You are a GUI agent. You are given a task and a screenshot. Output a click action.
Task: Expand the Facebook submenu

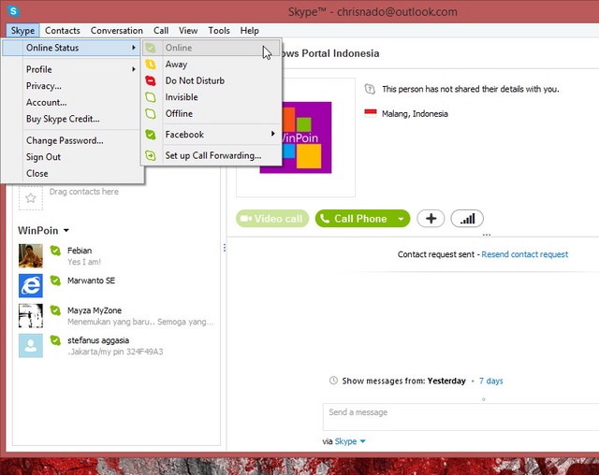[272, 134]
